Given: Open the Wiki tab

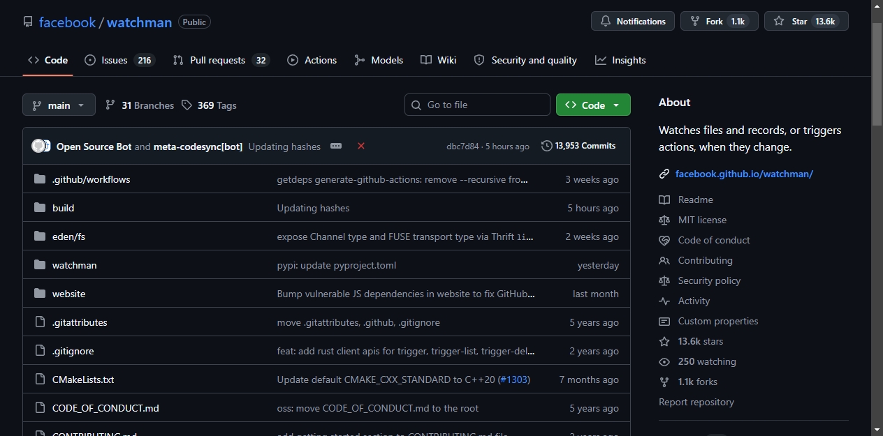Looking at the screenshot, I should pyautogui.click(x=439, y=60).
